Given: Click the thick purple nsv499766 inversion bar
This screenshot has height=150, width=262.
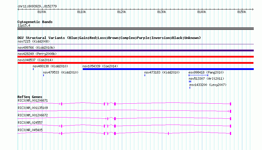Looking at the screenshot, I should (135, 50).
